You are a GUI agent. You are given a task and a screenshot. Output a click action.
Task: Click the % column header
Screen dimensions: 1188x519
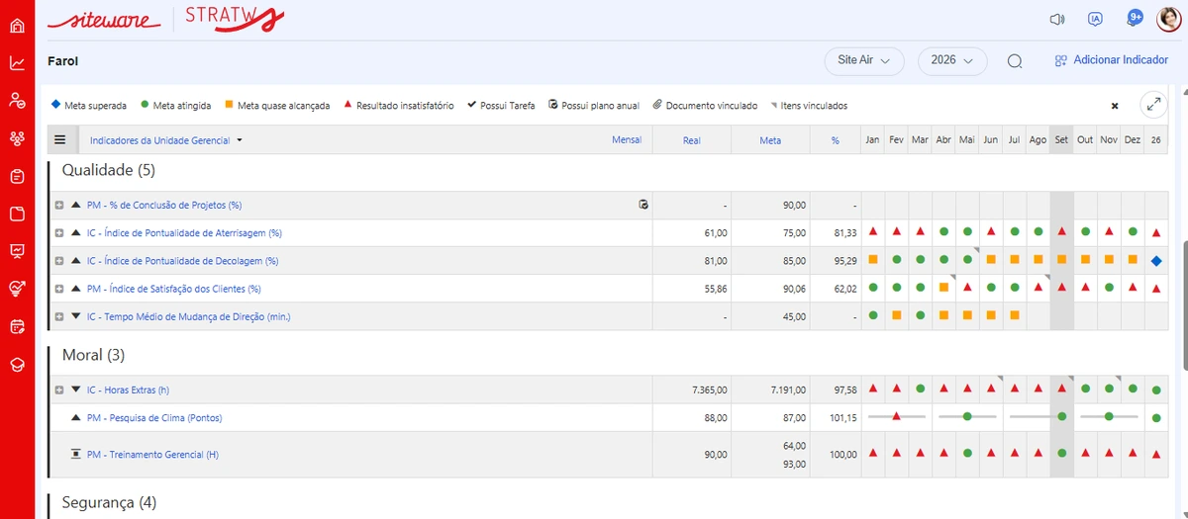coord(835,140)
